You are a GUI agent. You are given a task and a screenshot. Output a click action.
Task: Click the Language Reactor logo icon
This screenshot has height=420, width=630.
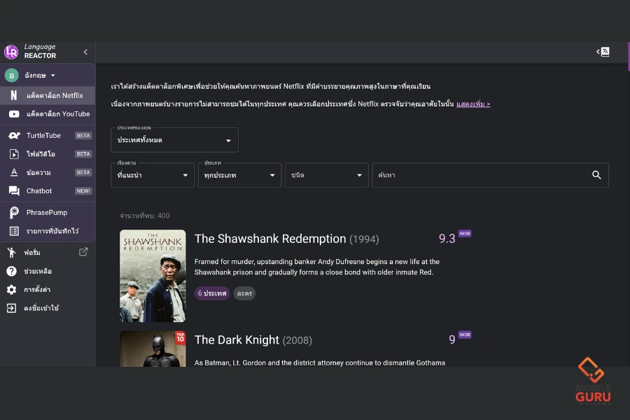[11, 52]
